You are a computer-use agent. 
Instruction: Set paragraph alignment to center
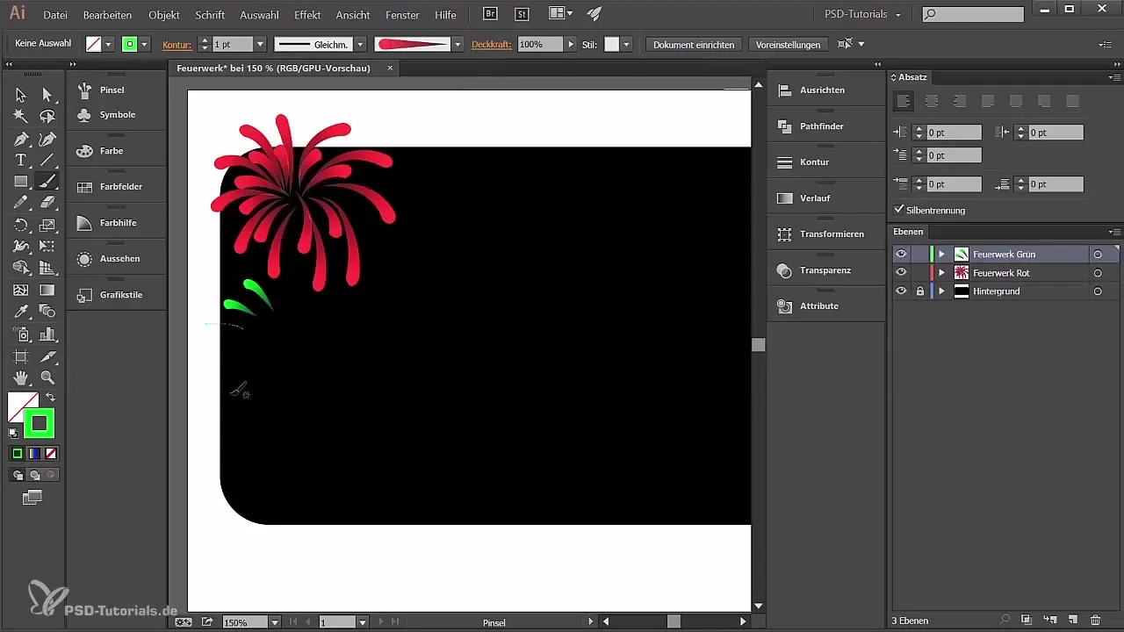pos(931,102)
